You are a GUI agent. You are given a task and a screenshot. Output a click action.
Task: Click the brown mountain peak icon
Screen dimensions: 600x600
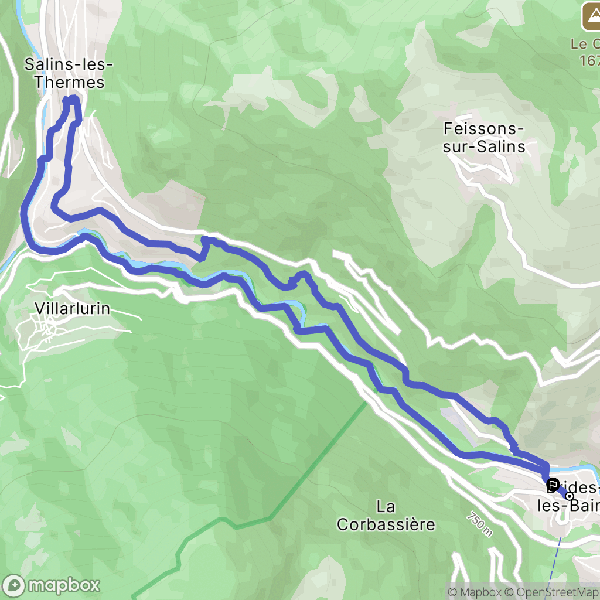(591, 17)
